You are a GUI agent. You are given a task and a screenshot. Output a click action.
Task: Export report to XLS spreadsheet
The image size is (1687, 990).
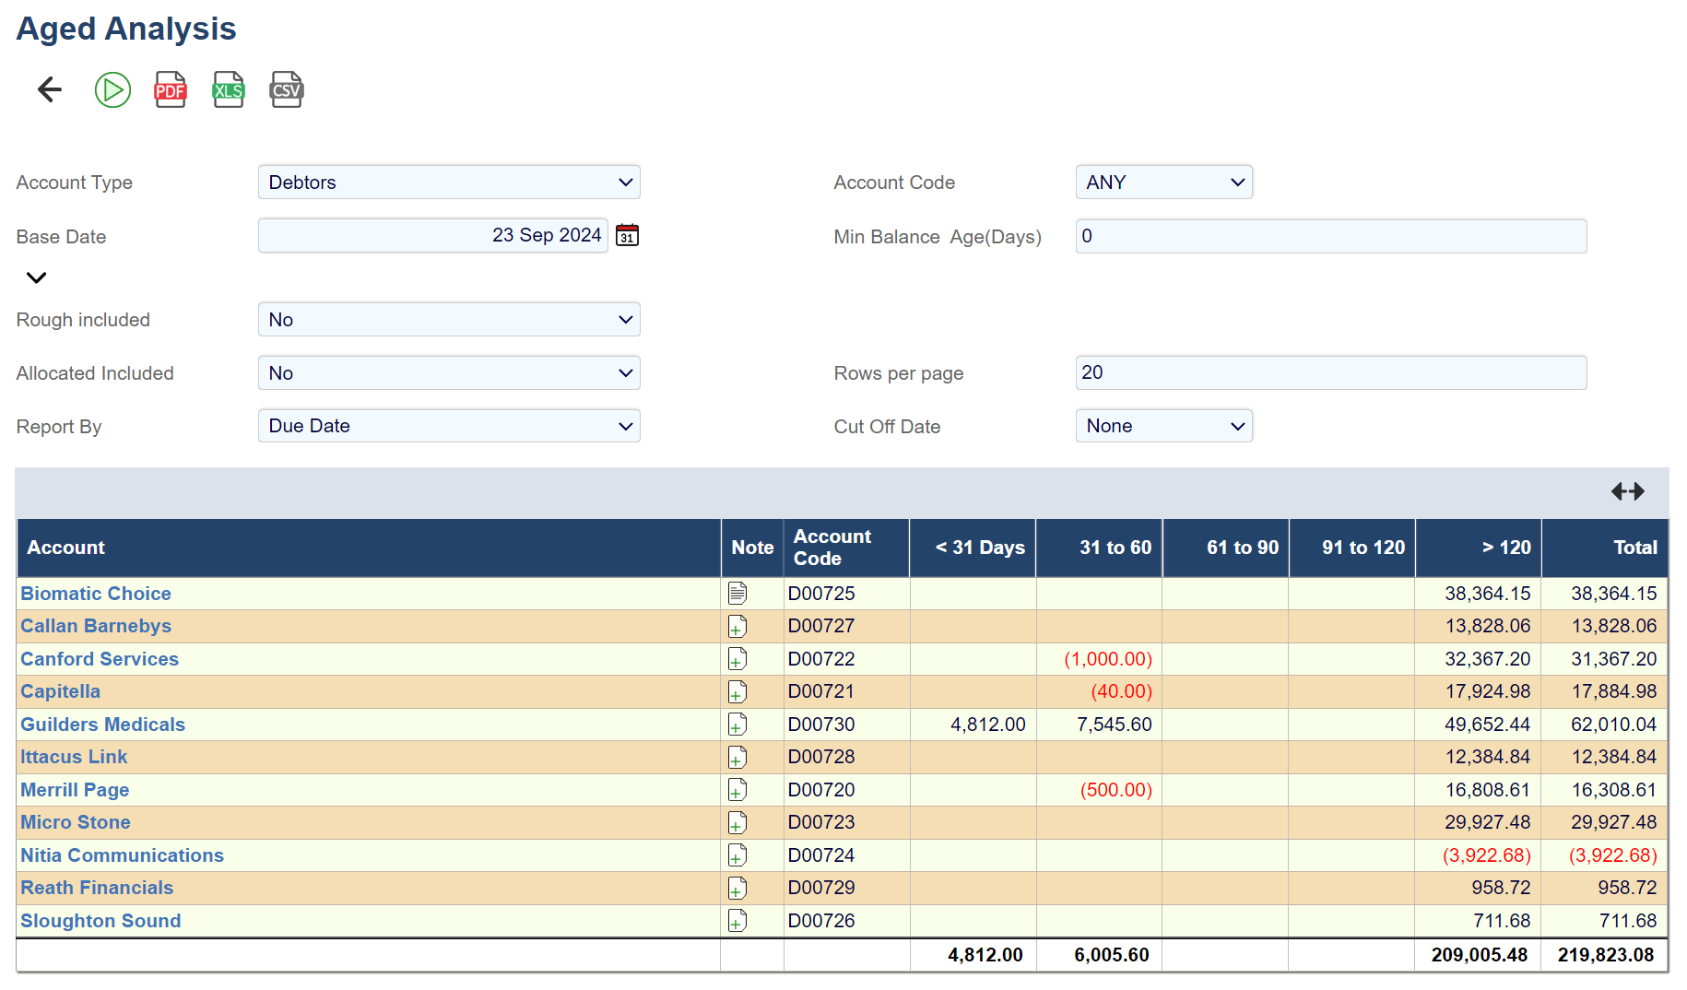[x=229, y=89]
